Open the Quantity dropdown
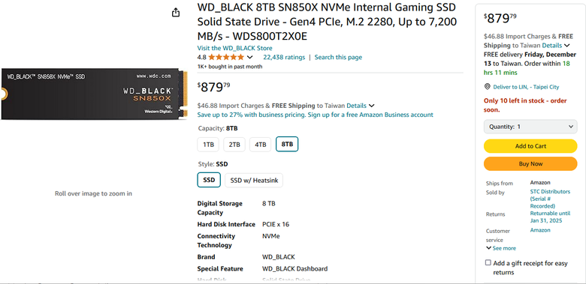The width and height of the screenshot is (586, 284). pyautogui.click(x=530, y=127)
